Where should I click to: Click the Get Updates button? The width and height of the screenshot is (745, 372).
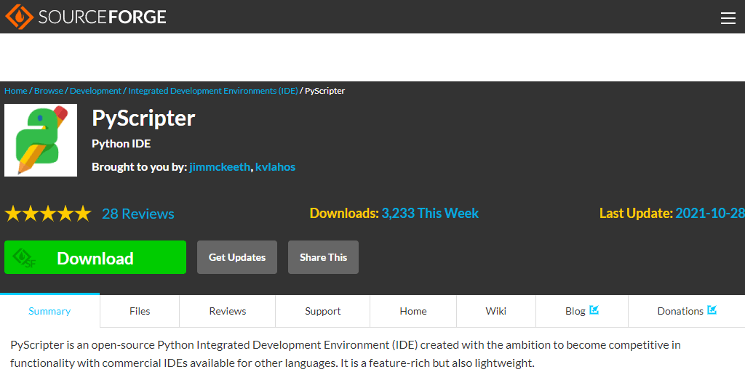(x=237, y=257)
